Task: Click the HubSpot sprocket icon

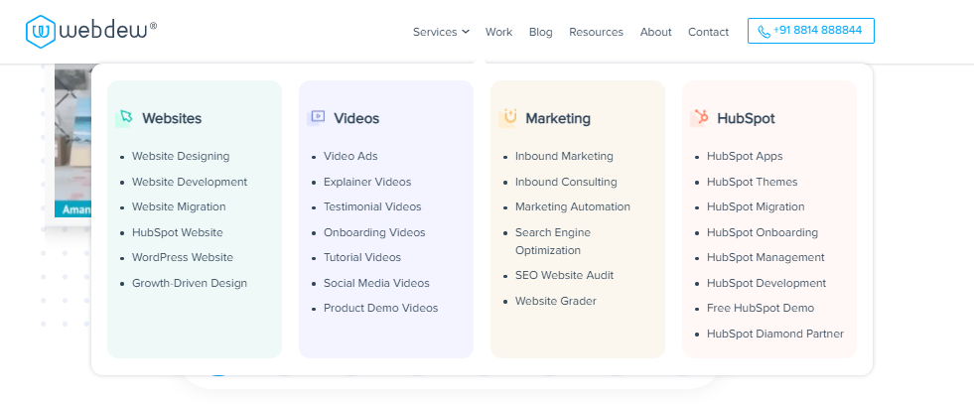Action: pyautogui.click(x=699, y=117)
